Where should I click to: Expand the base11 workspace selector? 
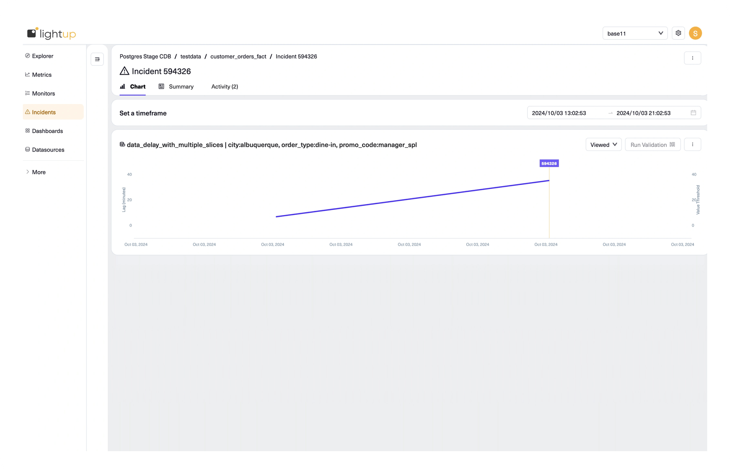634,33
